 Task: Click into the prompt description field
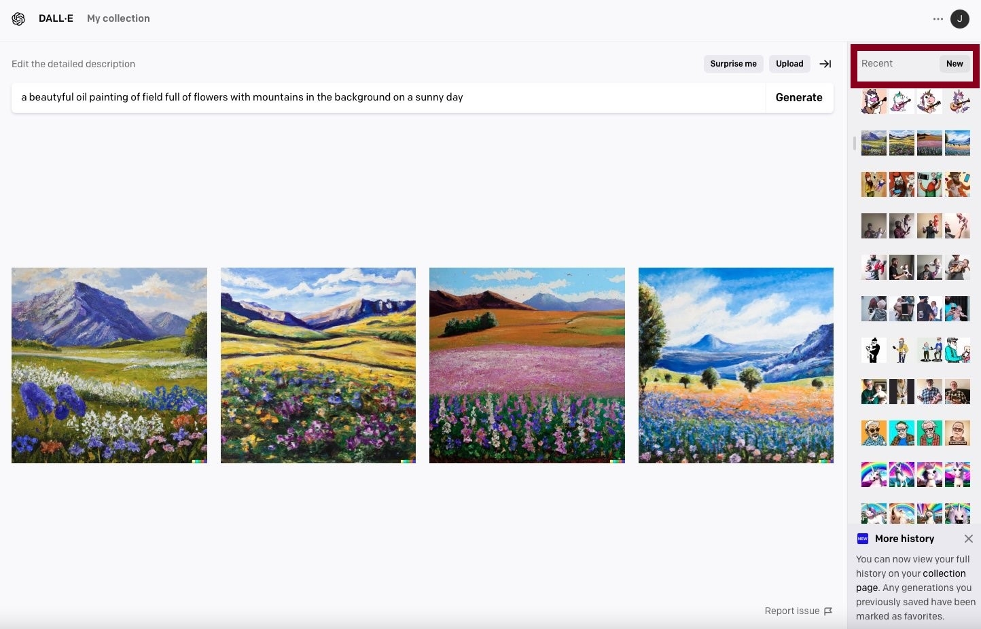388,98
